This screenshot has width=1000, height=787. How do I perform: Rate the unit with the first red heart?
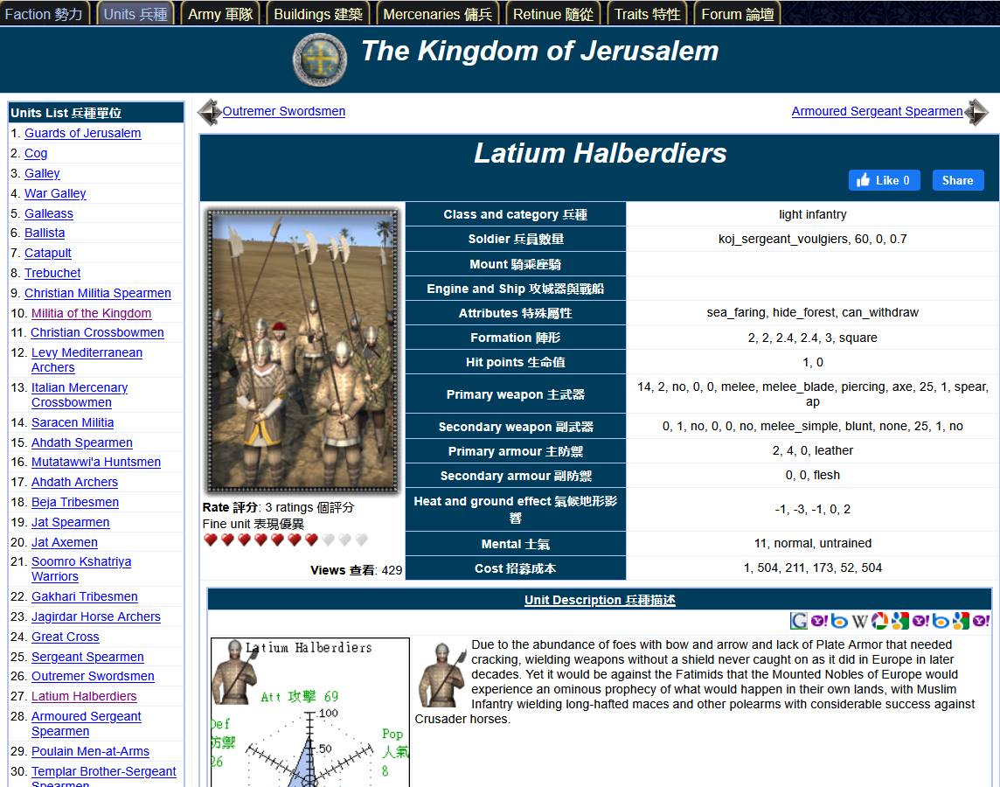click(211, 540)
